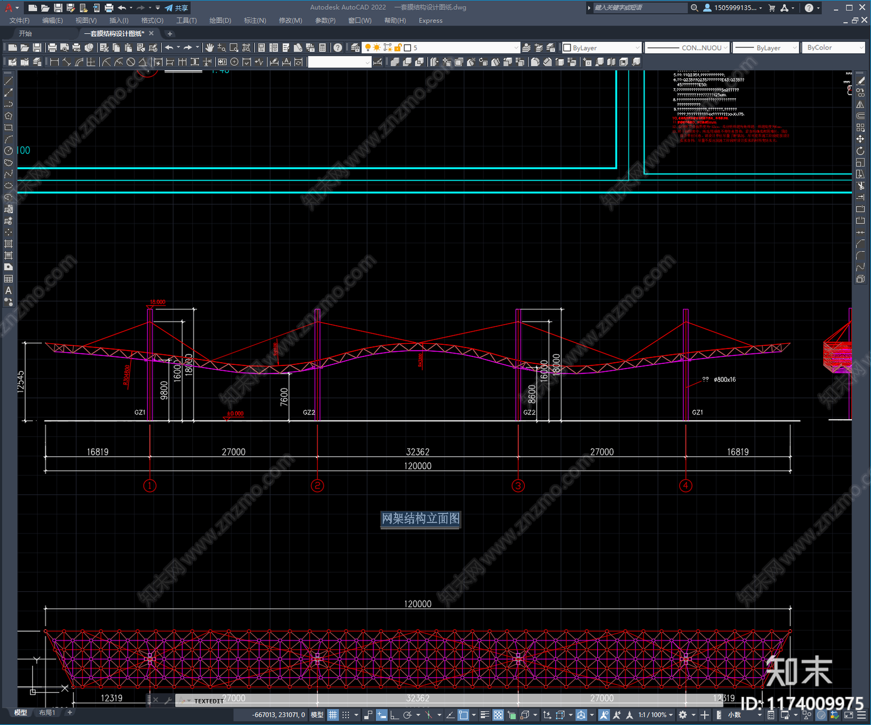The image size is (871, 725).
Task: Click the Help question mark toolbar icon
Action: (338, 48)
